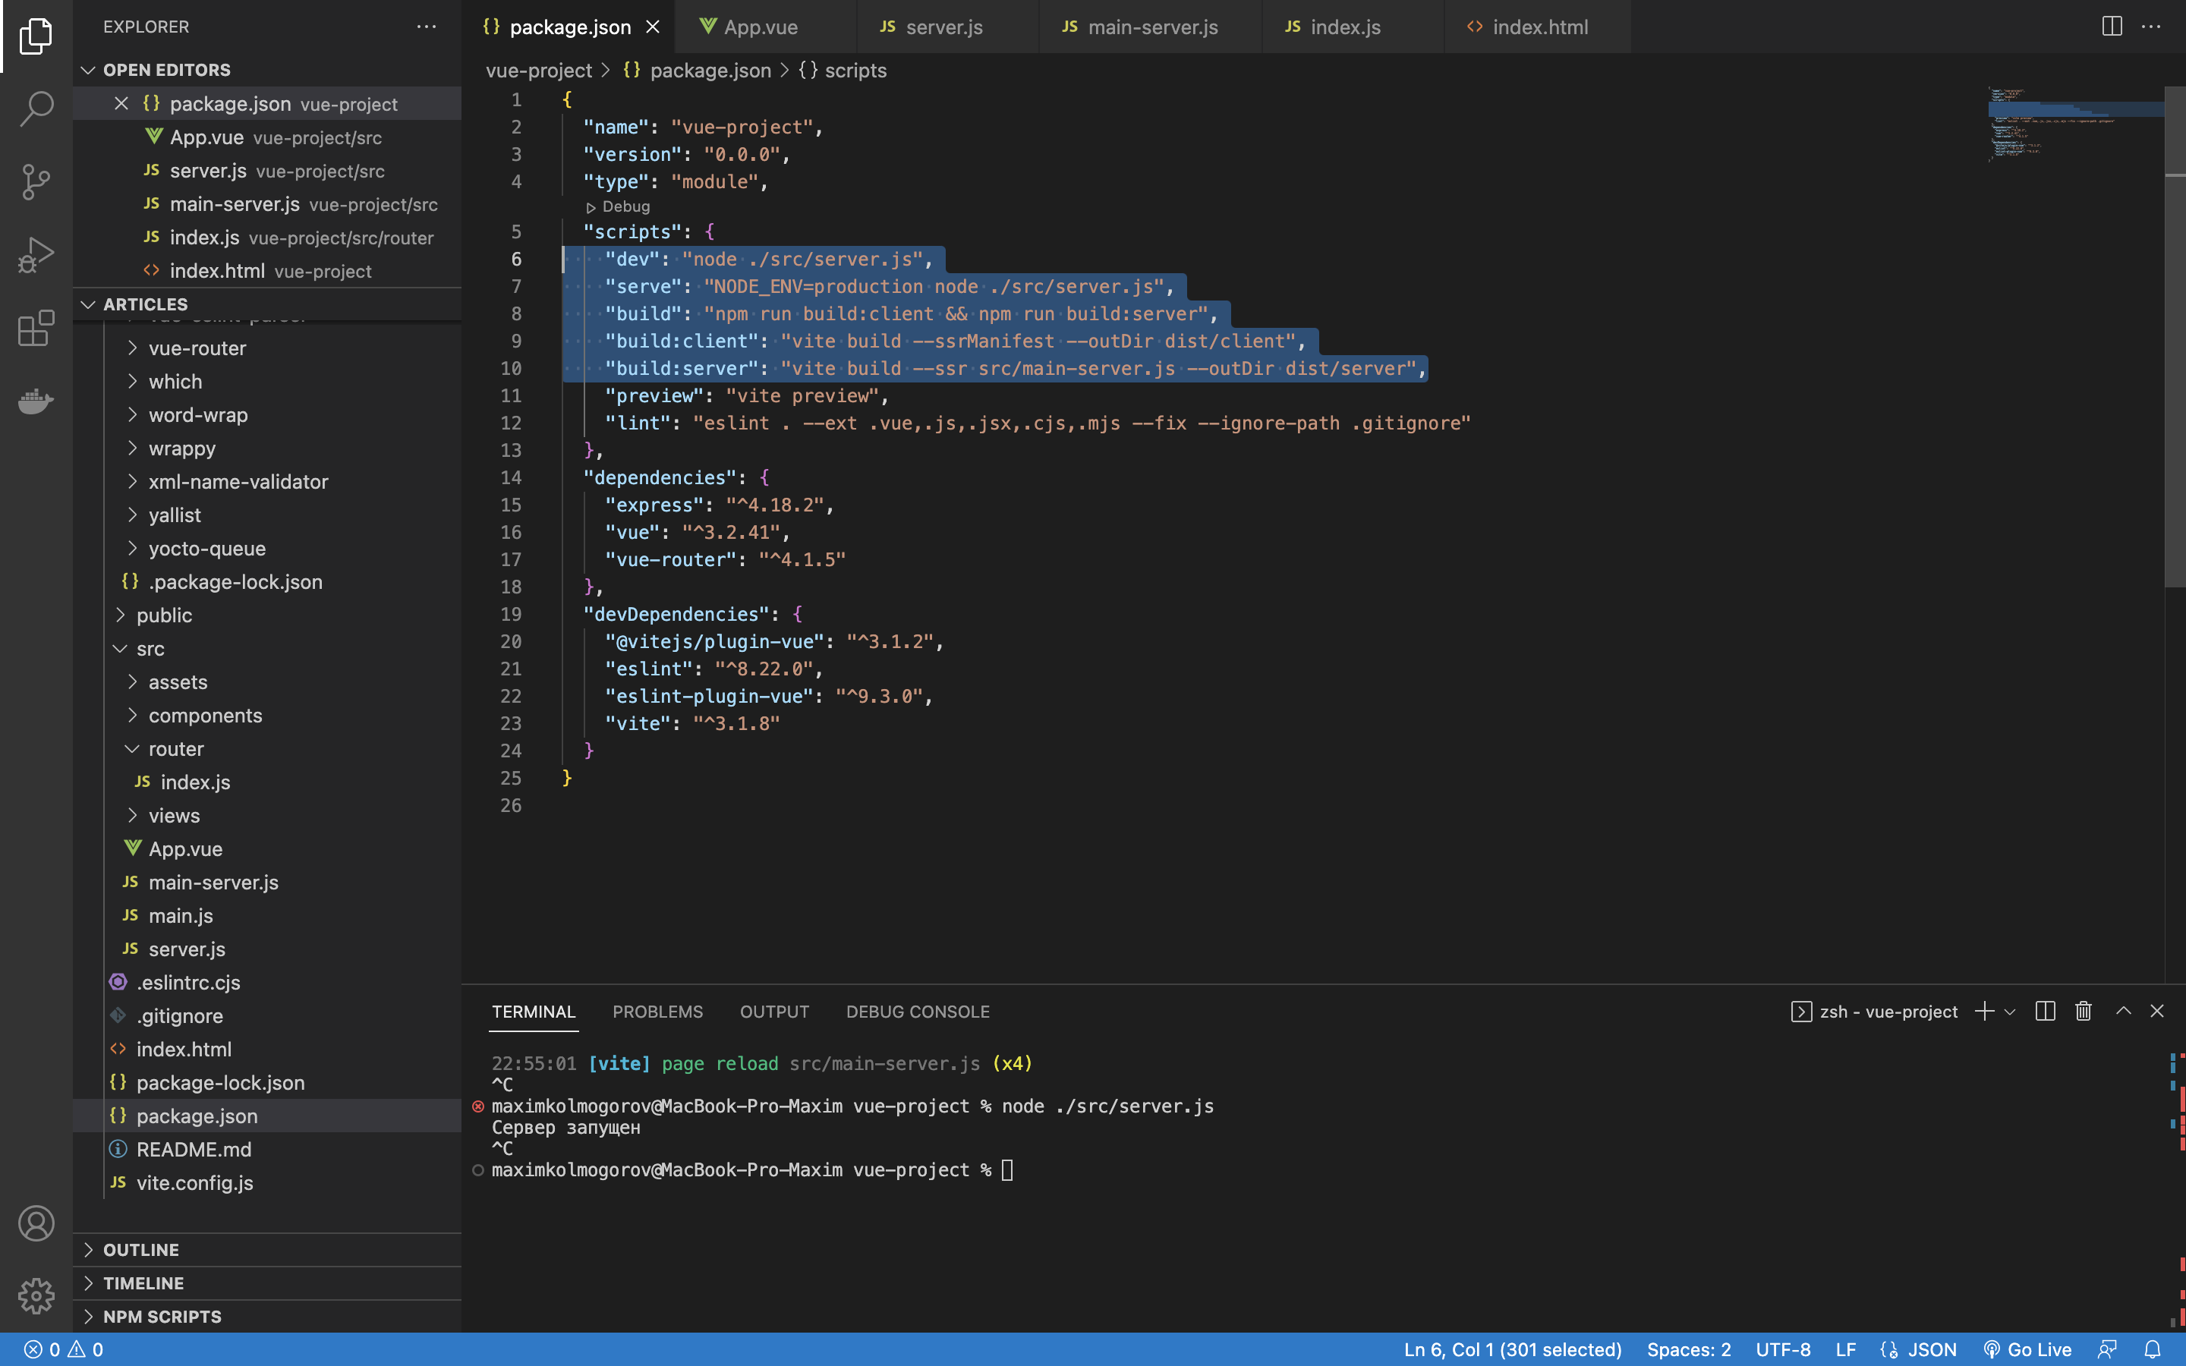
Task: Open the Extensions view icon
Action: coord(36,328)
